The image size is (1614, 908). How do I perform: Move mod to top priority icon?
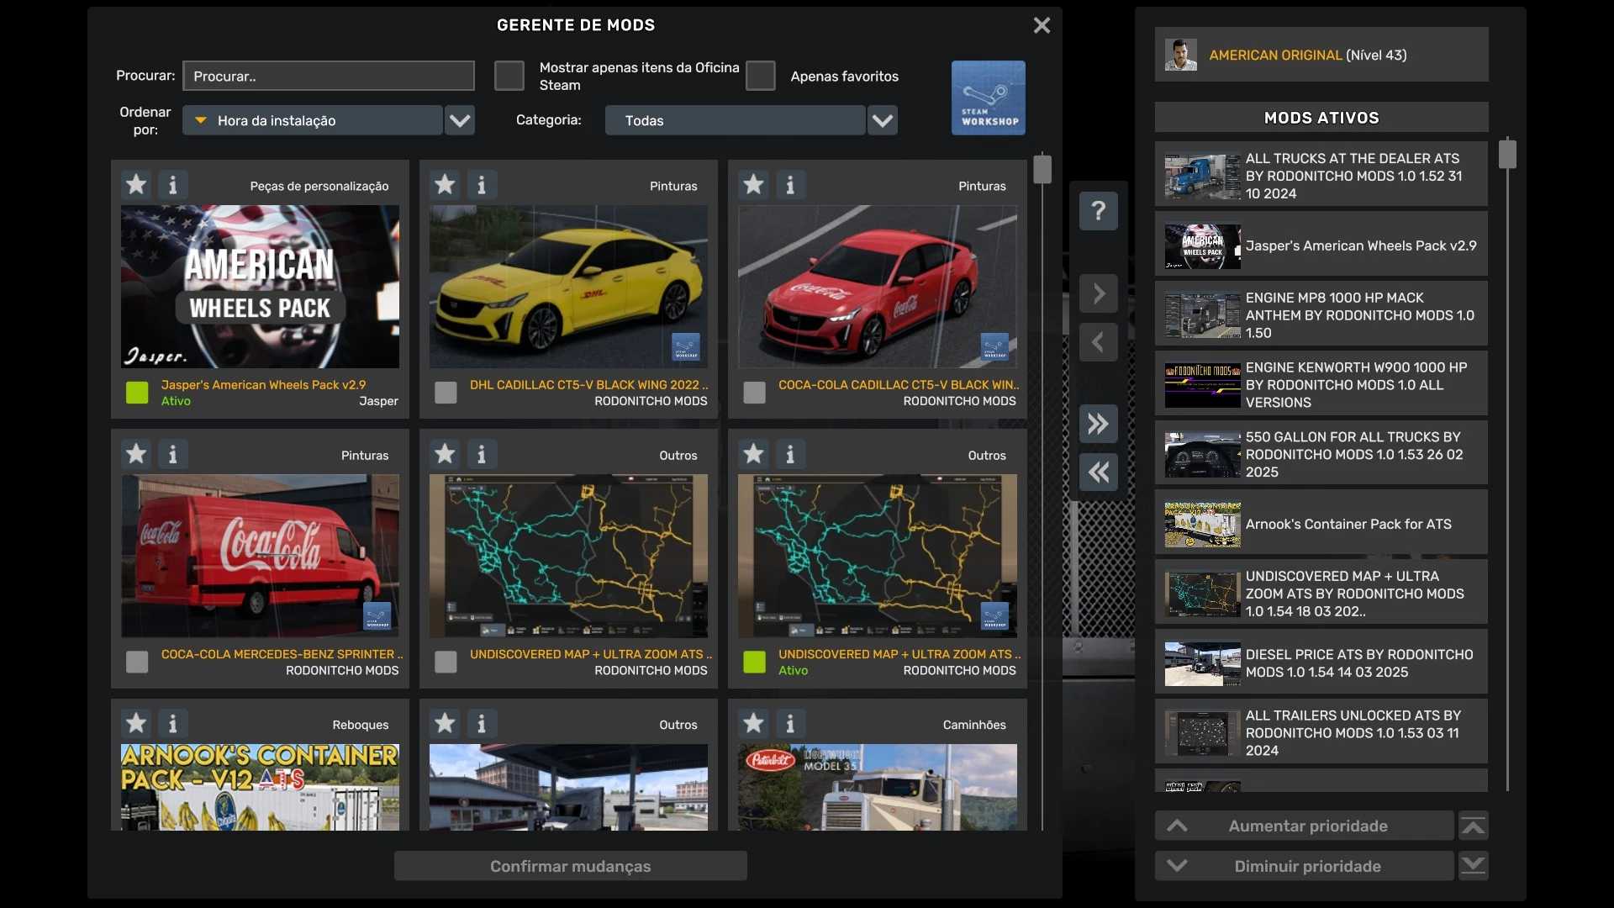coord(1473,826)
